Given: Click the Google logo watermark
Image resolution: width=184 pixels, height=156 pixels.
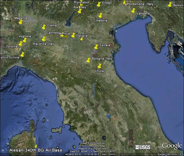Looking at the screenshot, I should (x=172, y=146).
